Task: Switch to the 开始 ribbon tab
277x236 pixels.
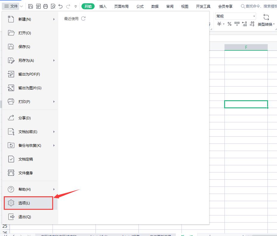Action: point(88,7)
